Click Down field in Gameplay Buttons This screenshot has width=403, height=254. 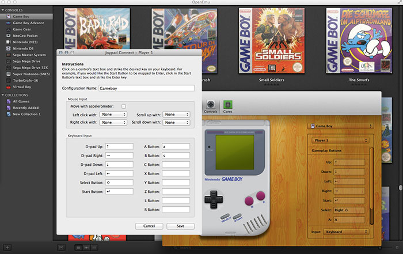(349, 172)
